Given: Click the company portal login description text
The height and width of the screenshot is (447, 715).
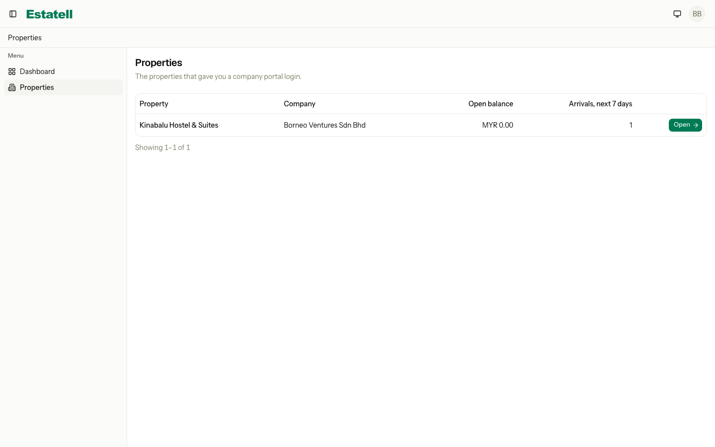Looking at the screenshot, I should [218, 76].
